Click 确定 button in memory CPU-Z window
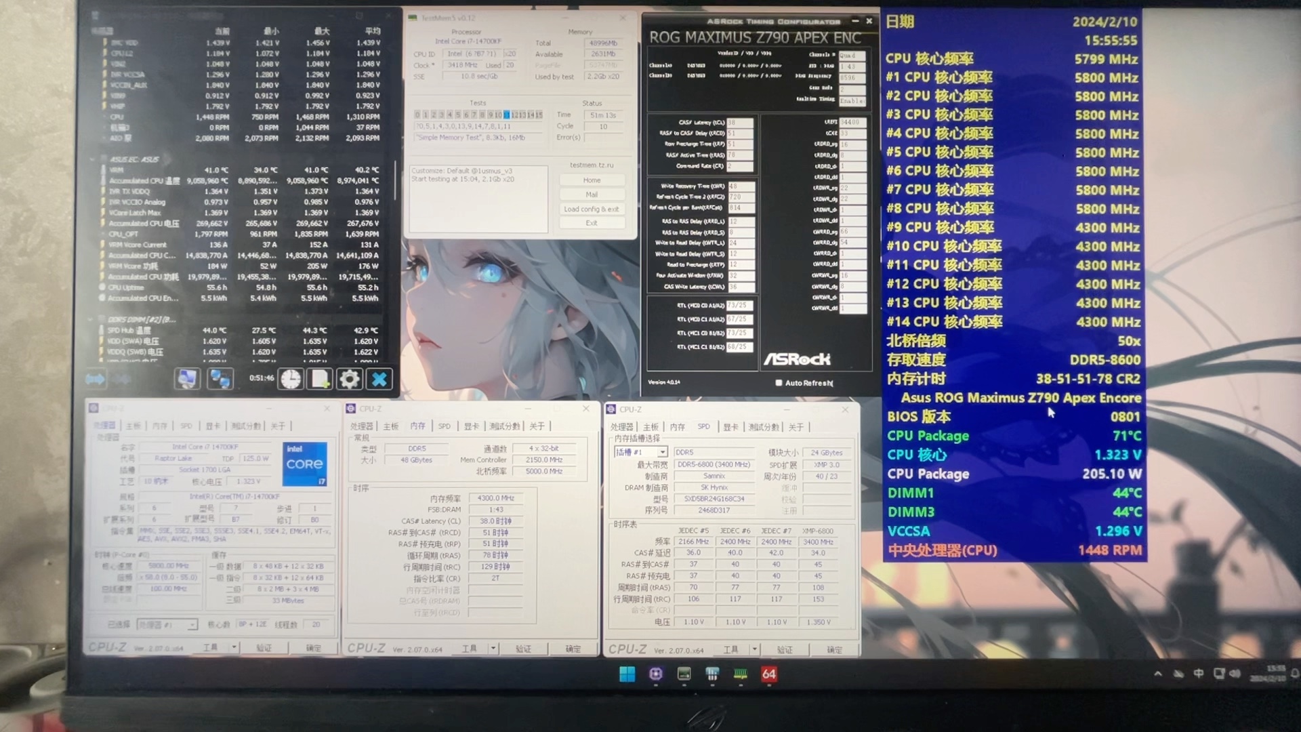This screenshot has width=1301, height=732. 573,649
